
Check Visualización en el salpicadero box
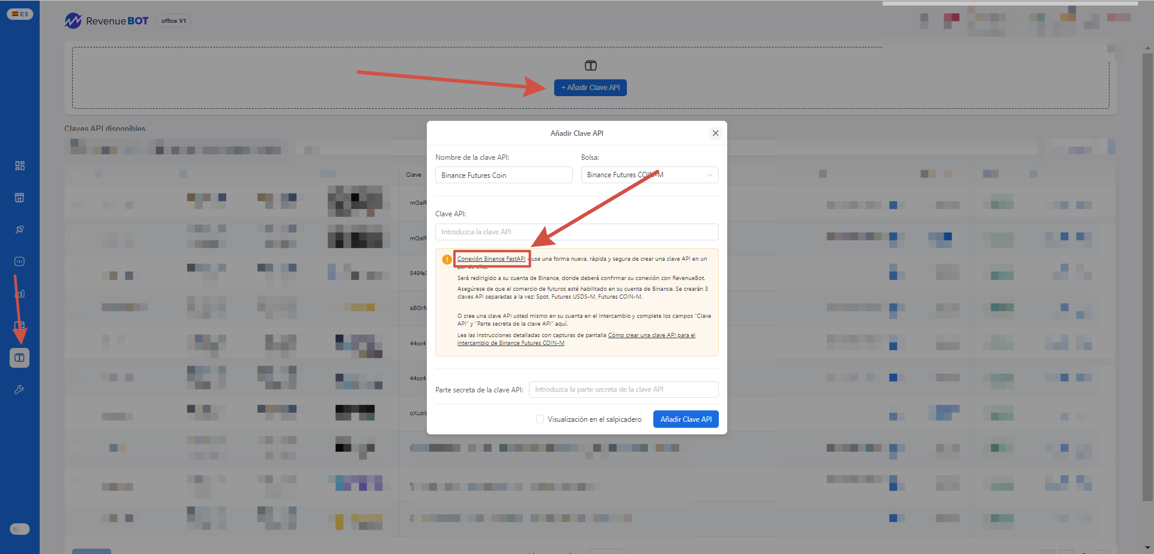click(540, 419)
